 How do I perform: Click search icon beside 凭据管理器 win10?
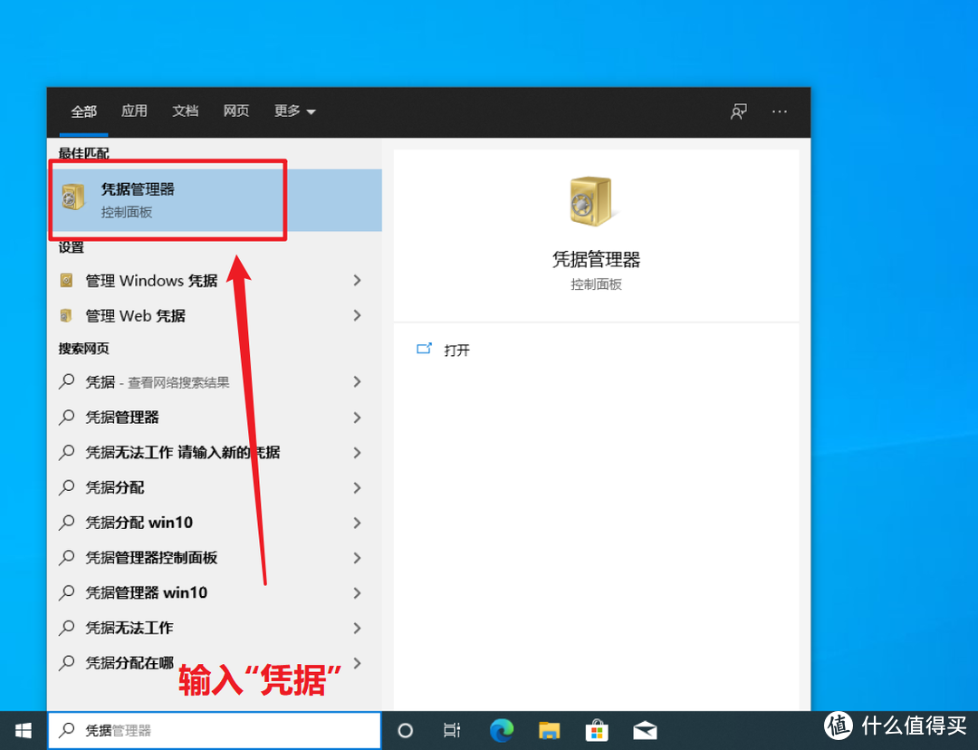67,592
